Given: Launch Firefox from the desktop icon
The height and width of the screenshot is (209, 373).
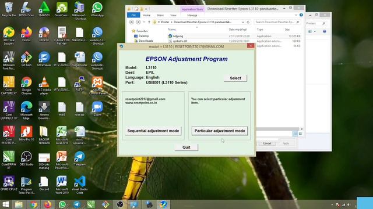Looking at the screenshot, I should [x=26, y=34].
